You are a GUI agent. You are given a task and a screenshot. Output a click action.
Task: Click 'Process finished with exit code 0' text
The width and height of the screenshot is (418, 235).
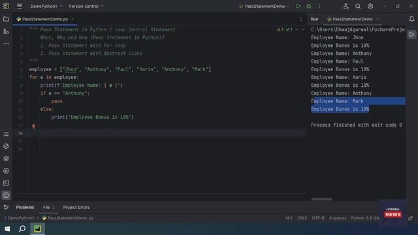(357, 125)
